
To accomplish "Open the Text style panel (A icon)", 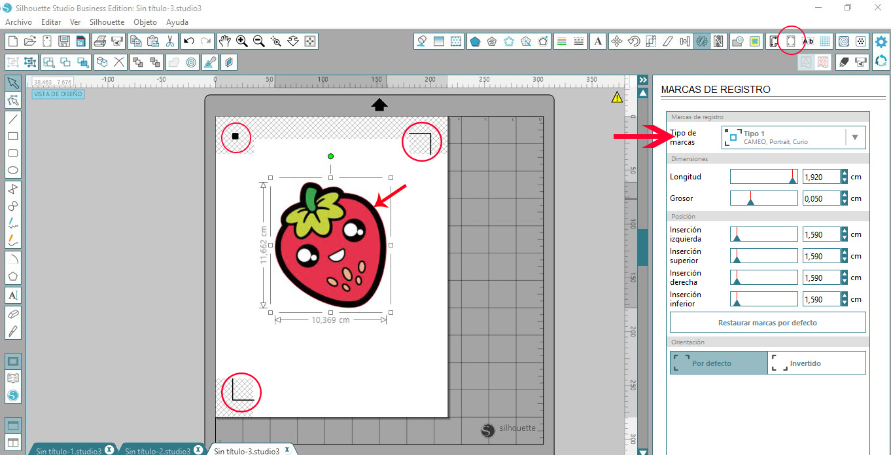I will click(x=598, y=41).
